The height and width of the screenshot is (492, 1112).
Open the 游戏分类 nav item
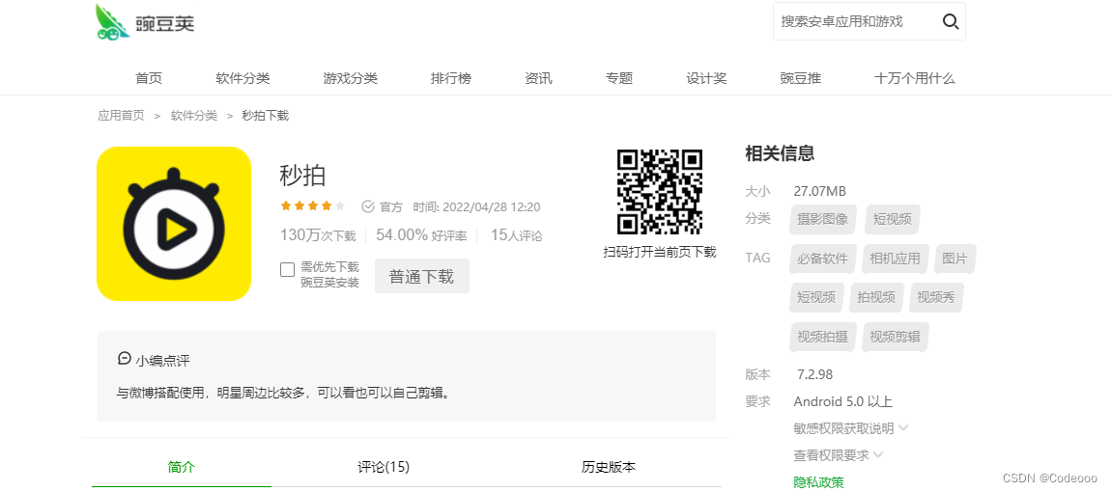pyautogui.click(x=351, y=78)
